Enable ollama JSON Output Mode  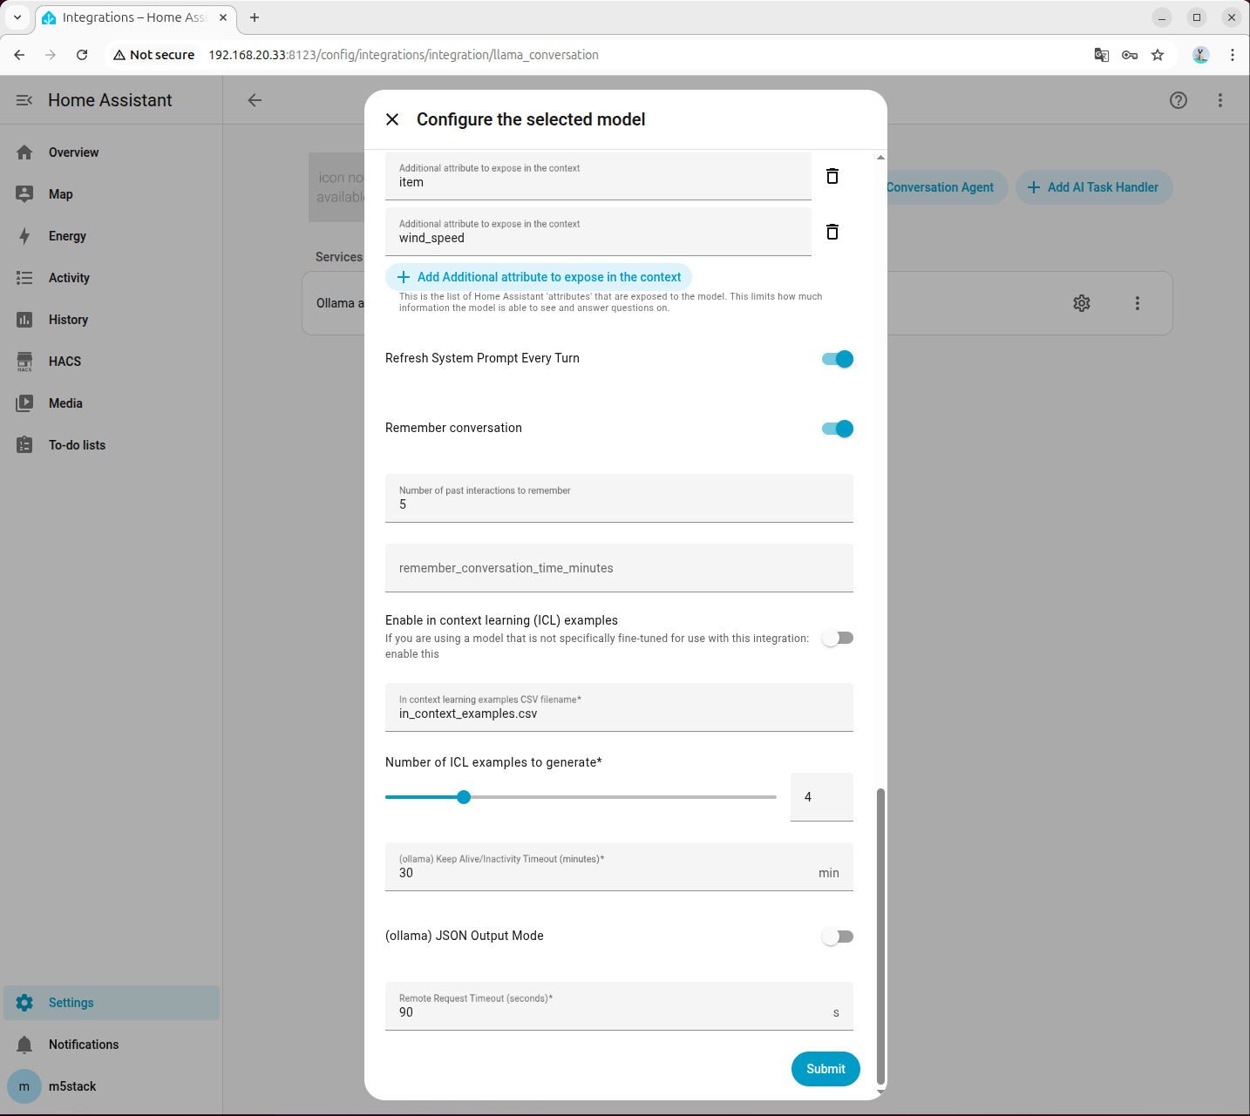(x=838, y=937)
